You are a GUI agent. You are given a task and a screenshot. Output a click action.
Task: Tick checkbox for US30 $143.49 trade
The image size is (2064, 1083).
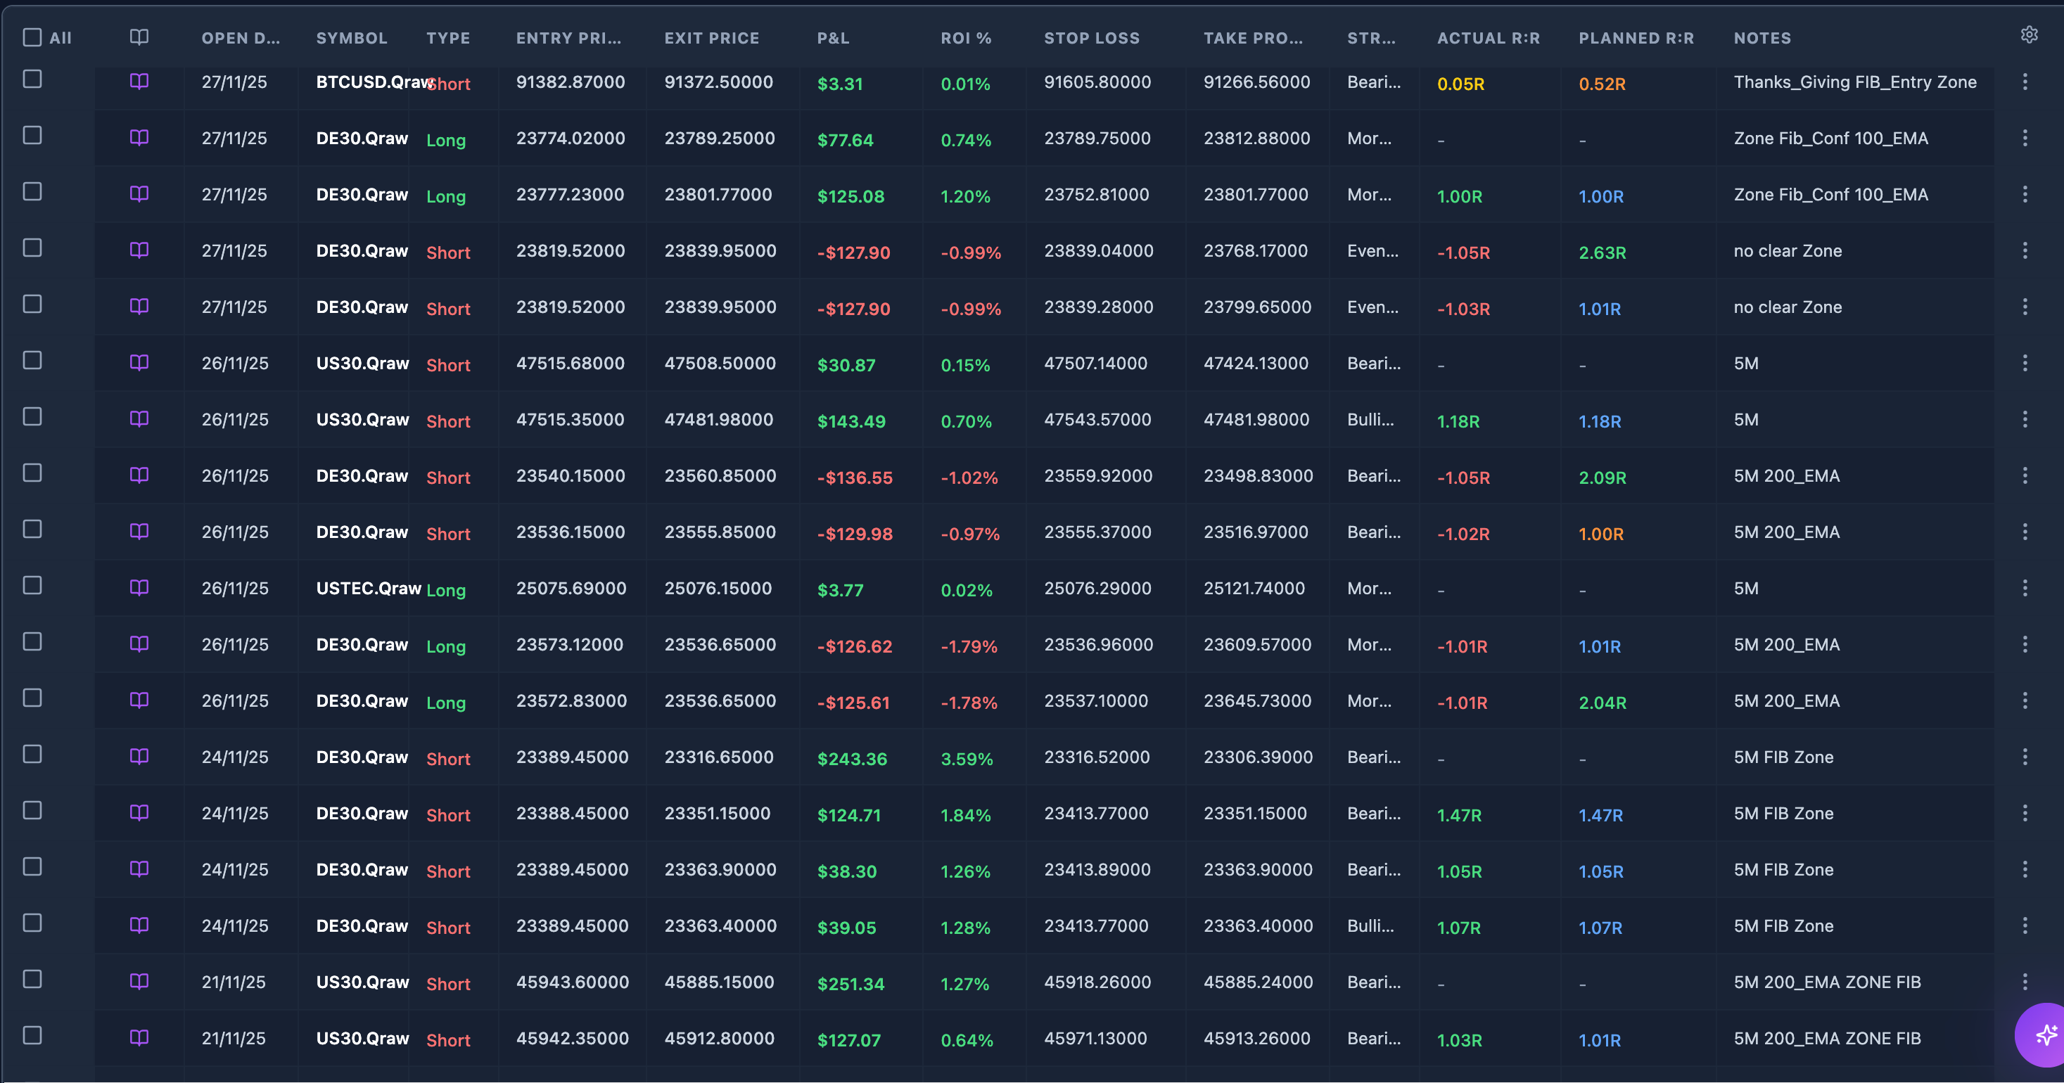click(x=32, y=416)
